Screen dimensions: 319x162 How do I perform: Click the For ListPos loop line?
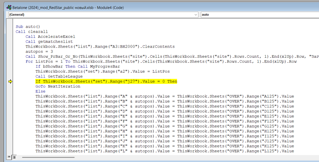133,62
